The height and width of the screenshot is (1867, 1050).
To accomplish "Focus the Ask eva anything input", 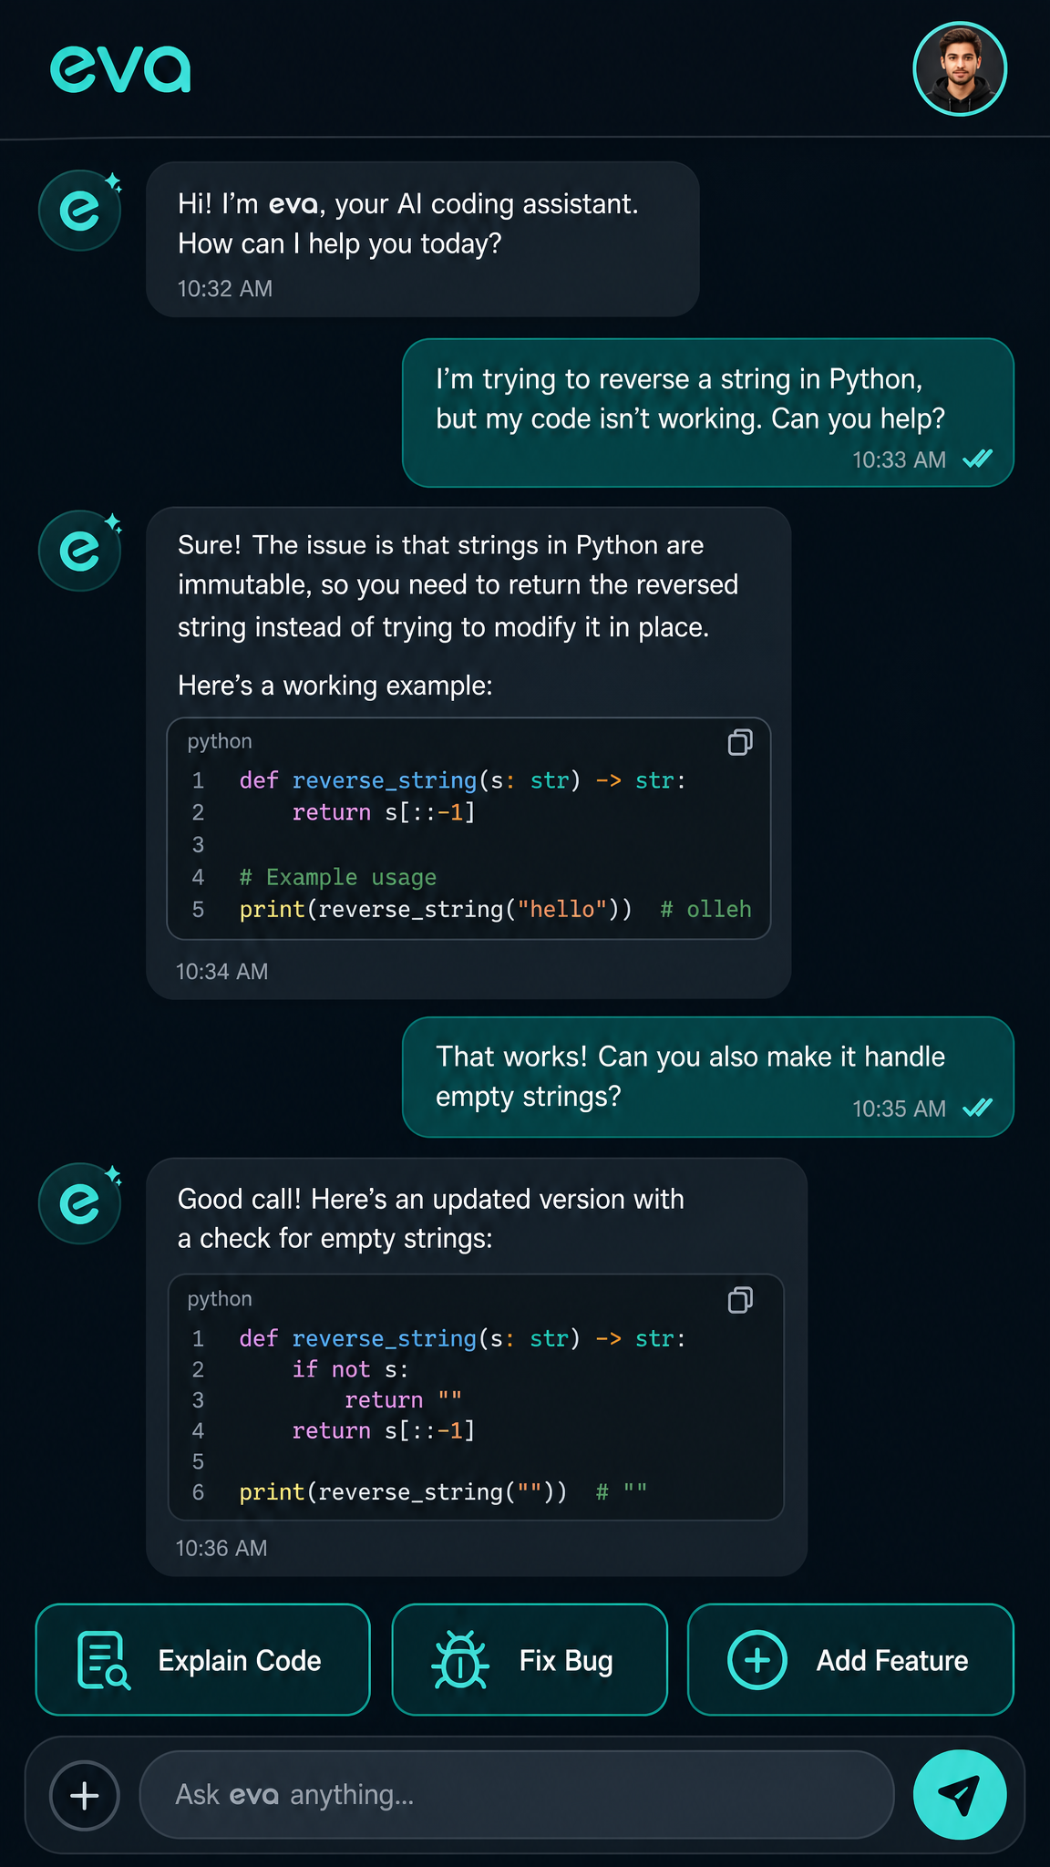I will coord(516,1795).
